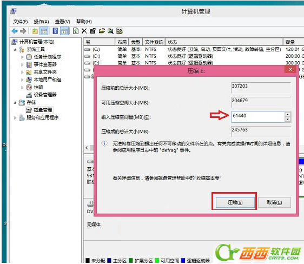Image resolution: width=304 pixels, height=264 pixels.
Task: Increase shrink size with up spinner arrow
Action: [288, 114]
